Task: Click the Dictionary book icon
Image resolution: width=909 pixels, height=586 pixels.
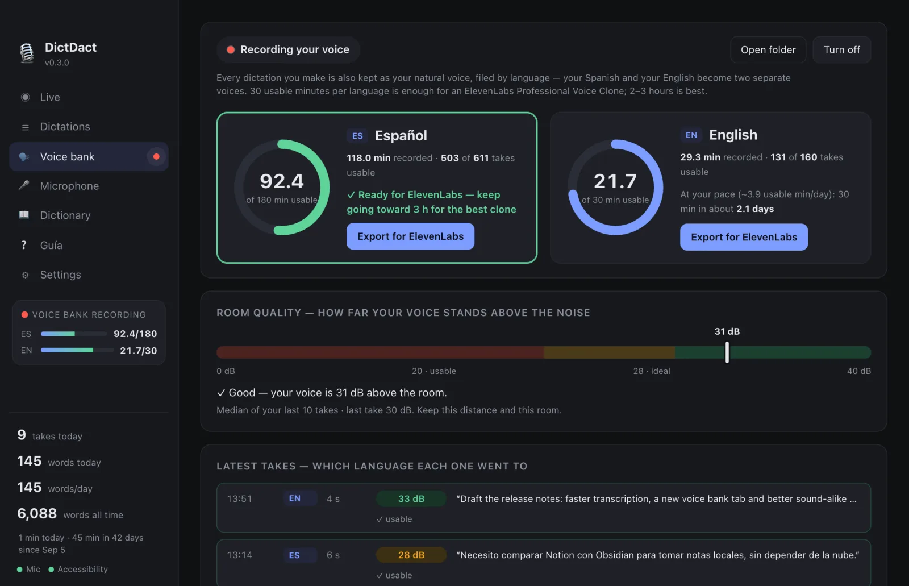Action: tap(24, 215)
